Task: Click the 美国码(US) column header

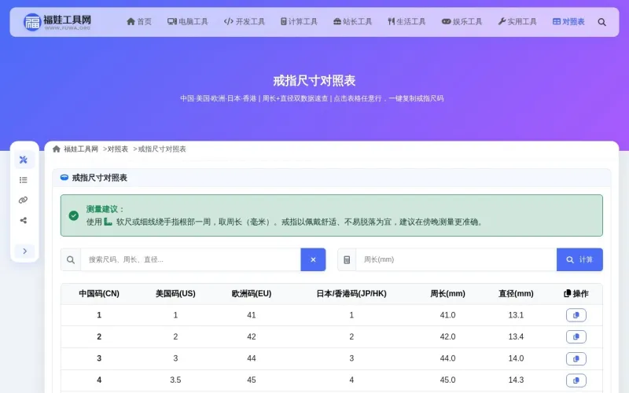Action: pyautogui.click(x=175, y=293)
